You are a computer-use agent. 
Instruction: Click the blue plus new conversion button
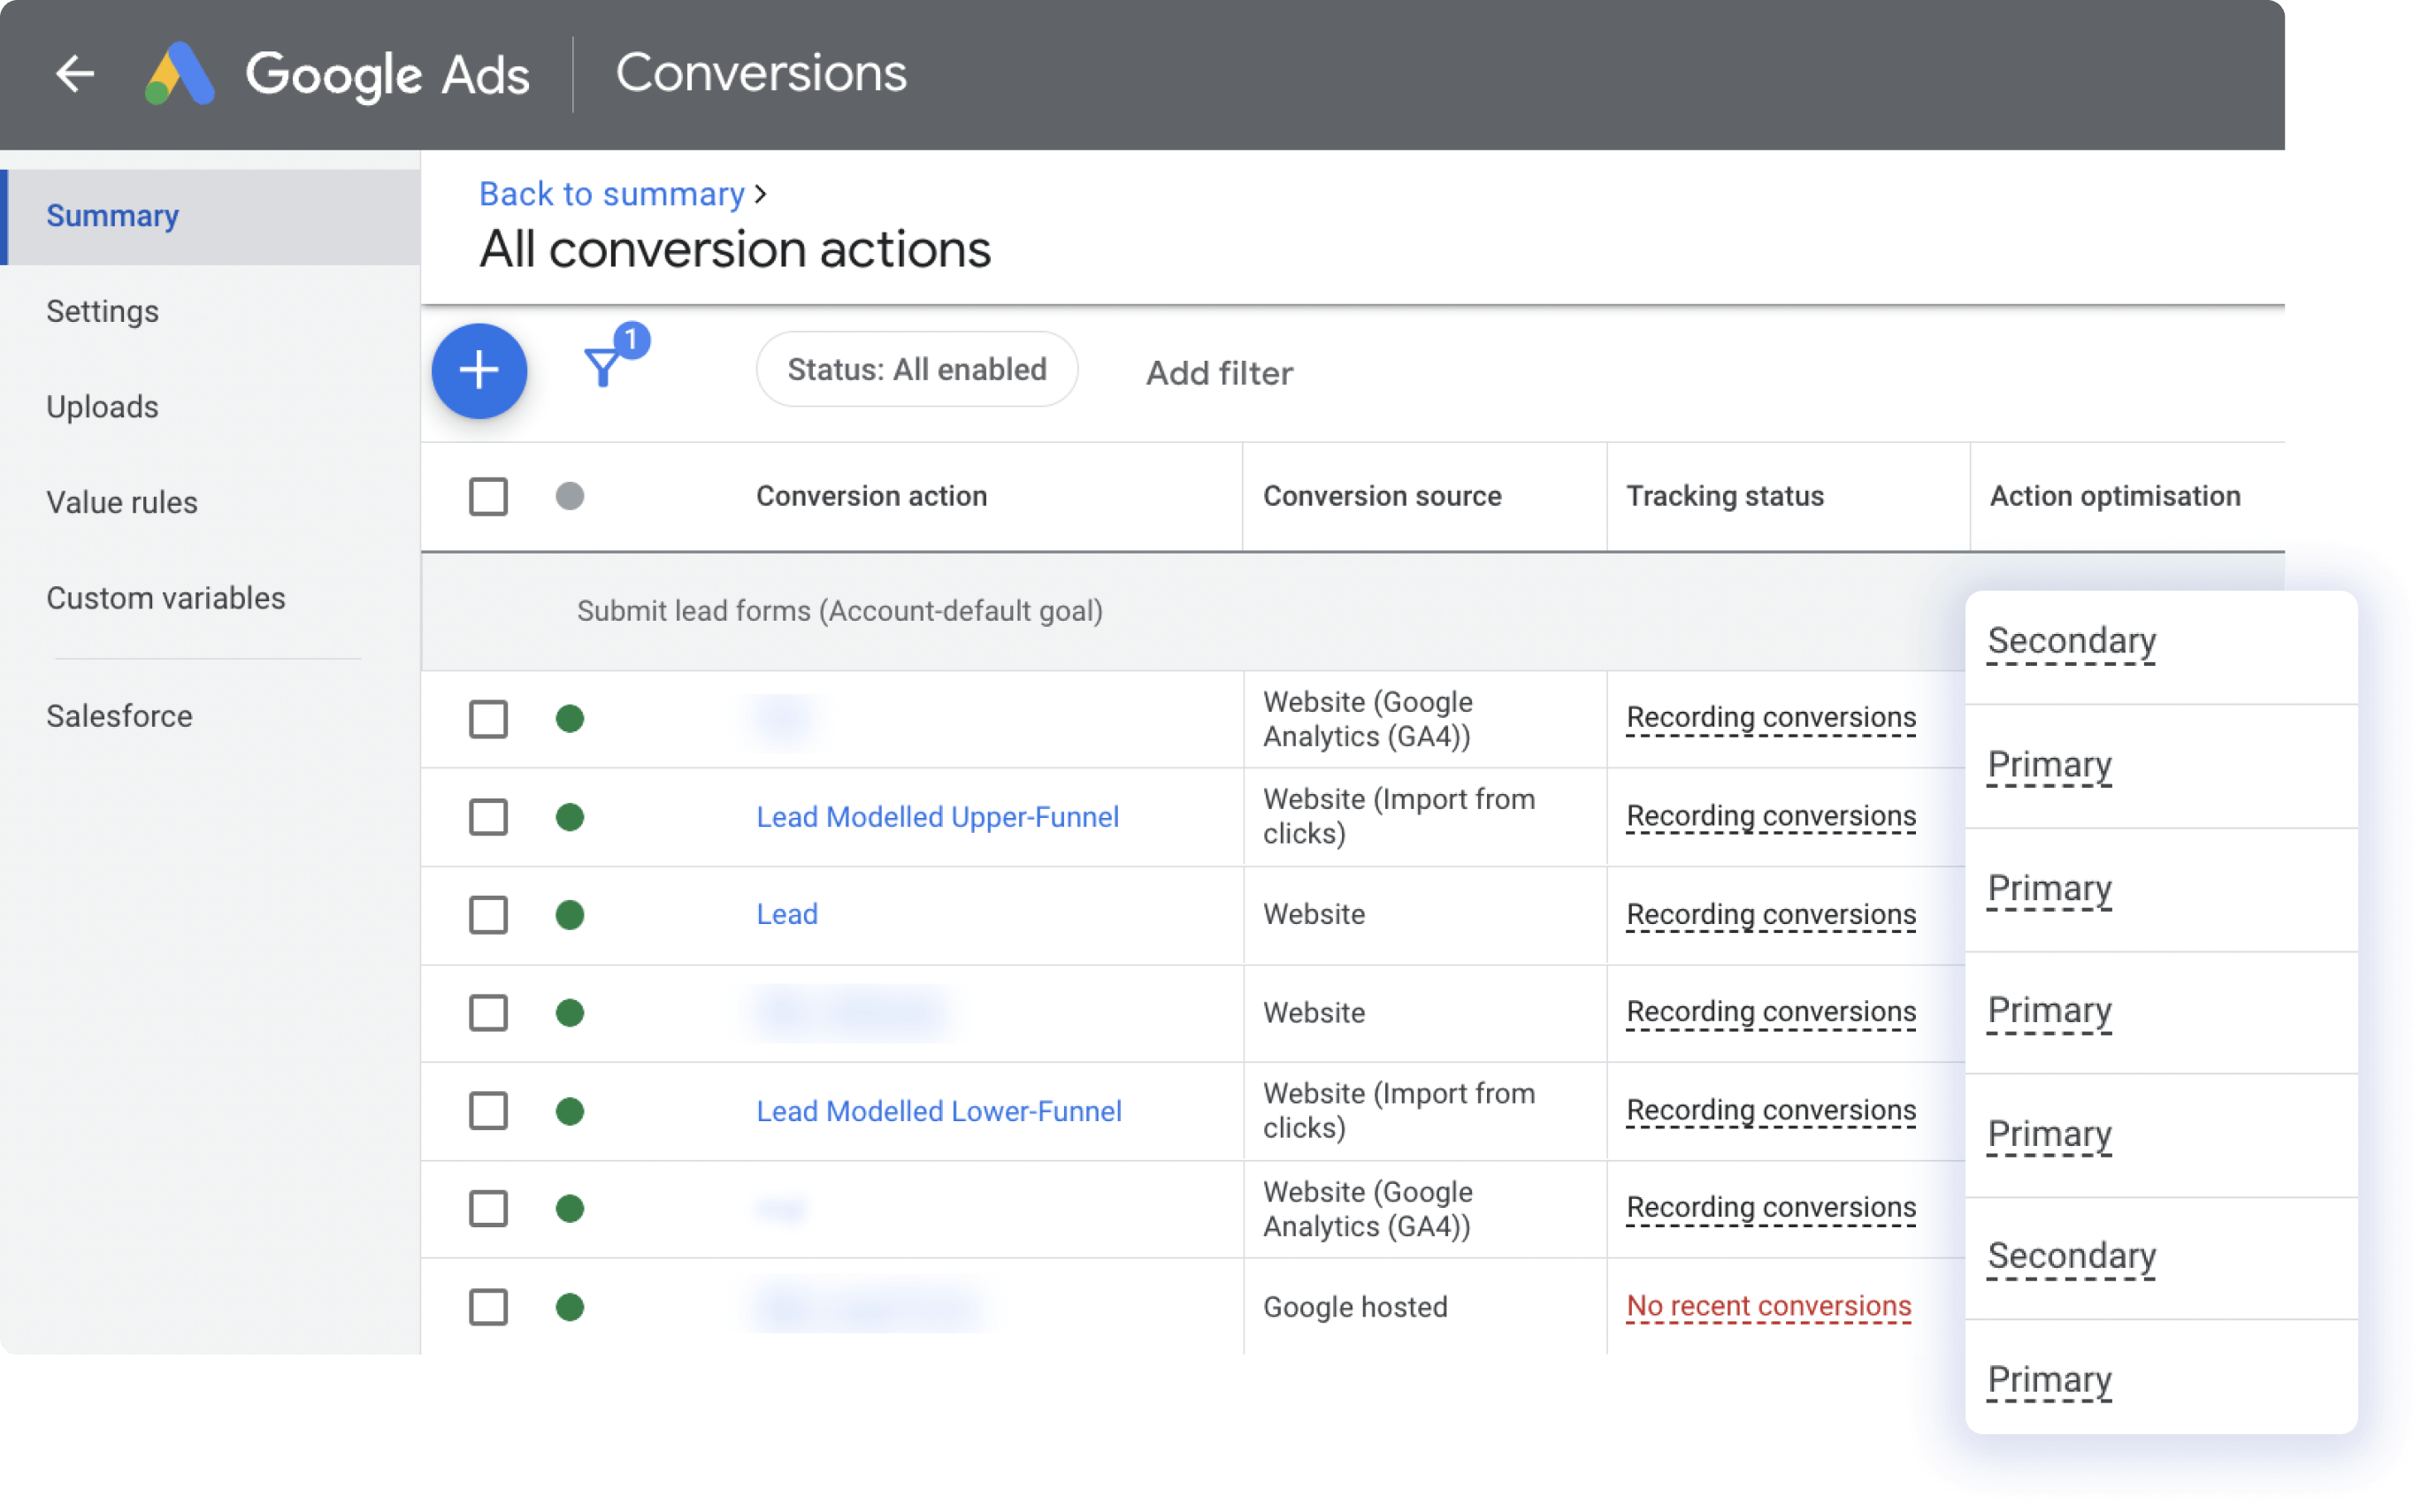pos(479,371)
